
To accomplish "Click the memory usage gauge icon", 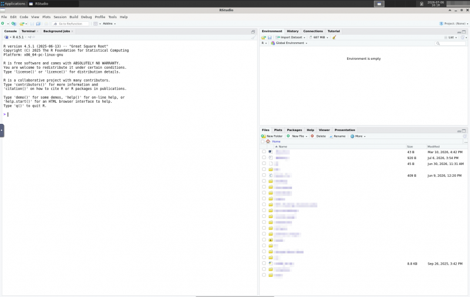I will pyautogui.click(x=311, y=38).
